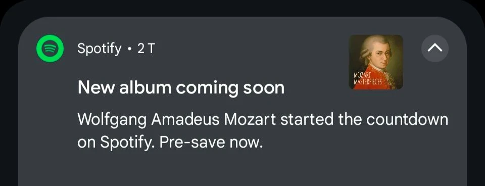Tap the word "started" in the body text

[307, 119]
